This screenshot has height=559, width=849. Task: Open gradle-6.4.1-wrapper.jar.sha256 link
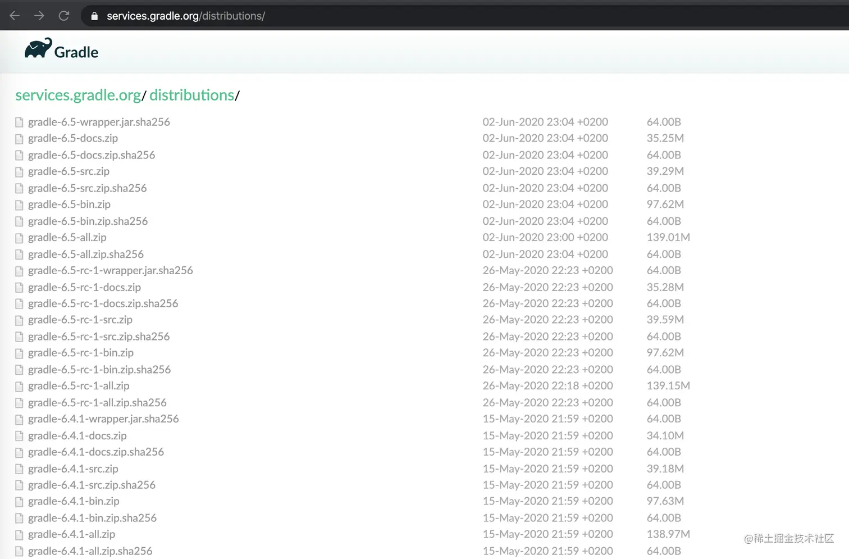point(103,419)
